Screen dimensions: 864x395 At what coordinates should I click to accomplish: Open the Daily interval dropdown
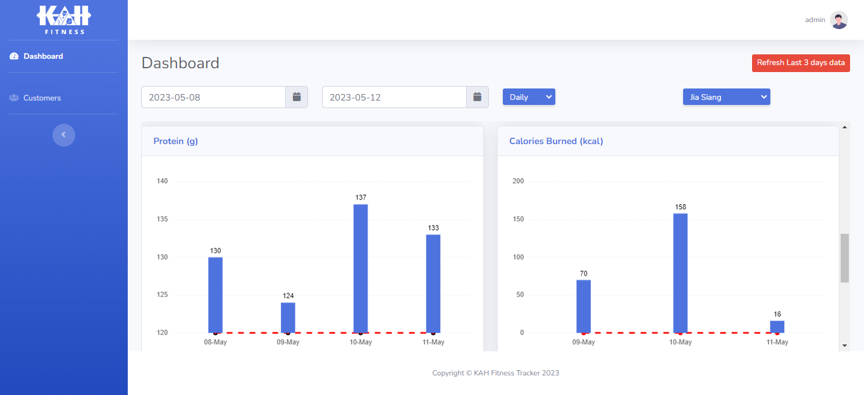pyautogui.click(x=529, y=97)
